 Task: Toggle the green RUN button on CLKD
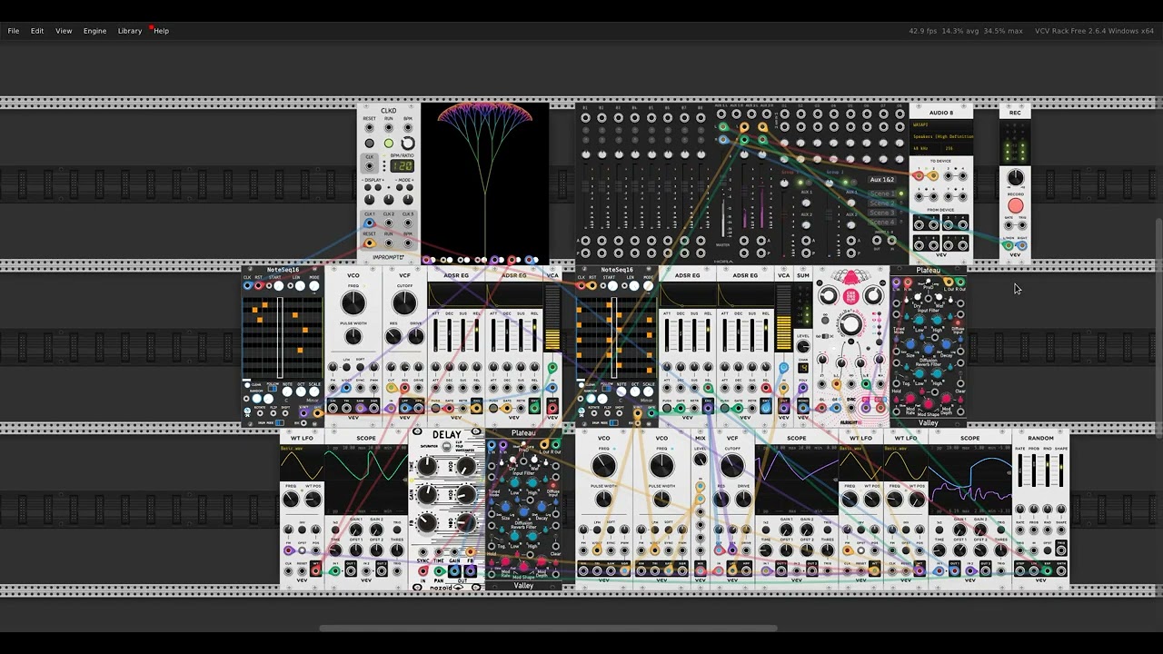388,144
